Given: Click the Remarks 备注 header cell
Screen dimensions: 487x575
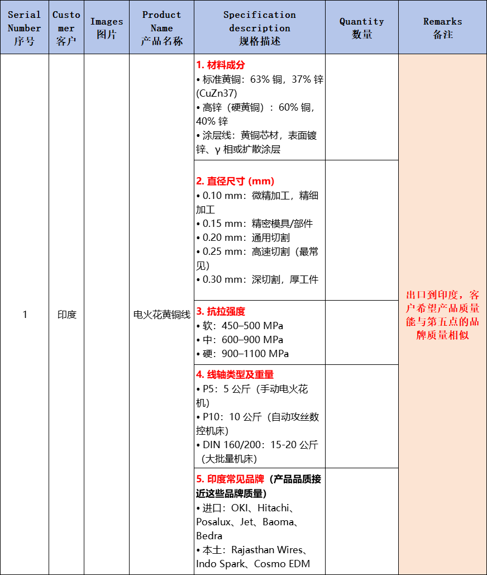Looking at the screenshot, I should pos(442,27).
